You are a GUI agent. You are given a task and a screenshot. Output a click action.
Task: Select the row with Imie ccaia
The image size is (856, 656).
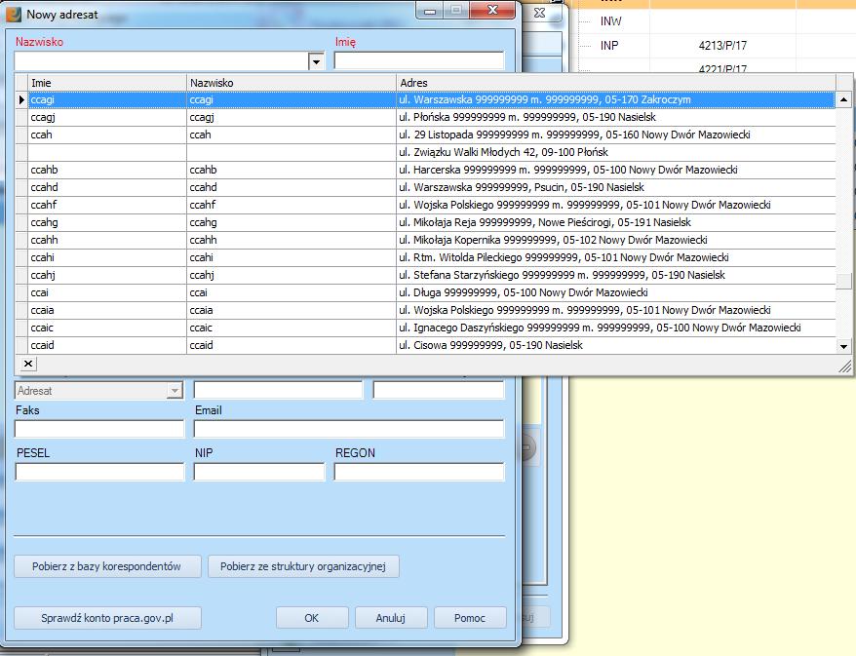coord(426,310)
